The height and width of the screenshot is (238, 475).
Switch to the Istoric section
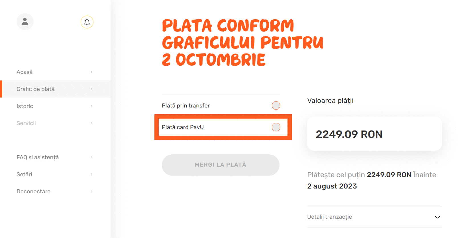click(x=25, y=106)
